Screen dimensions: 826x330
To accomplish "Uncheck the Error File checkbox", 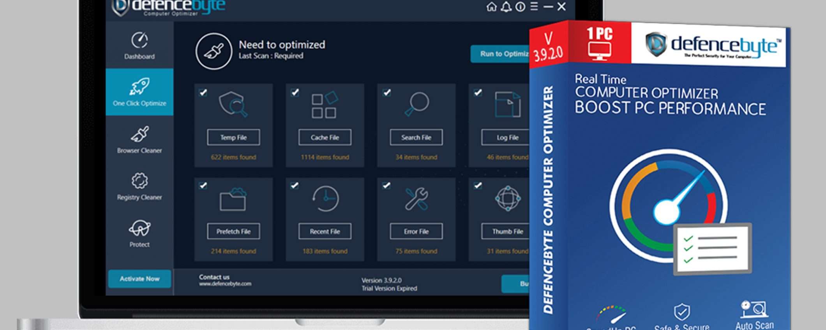I will 386,185.
